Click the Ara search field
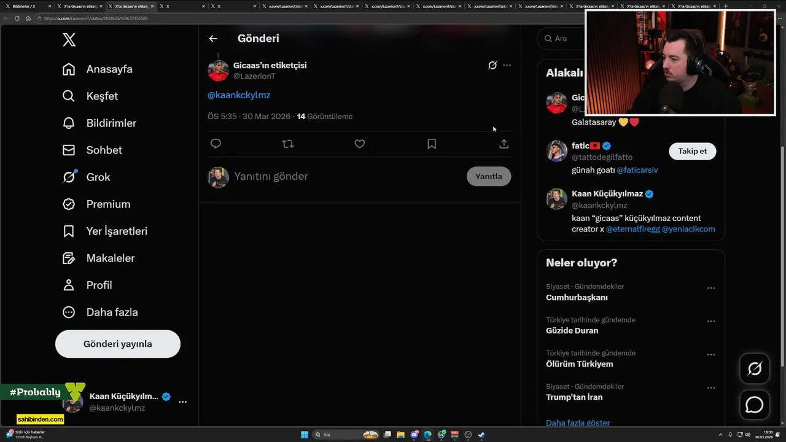The width and height of the screenshot is (786, 442). click(562, 39)
